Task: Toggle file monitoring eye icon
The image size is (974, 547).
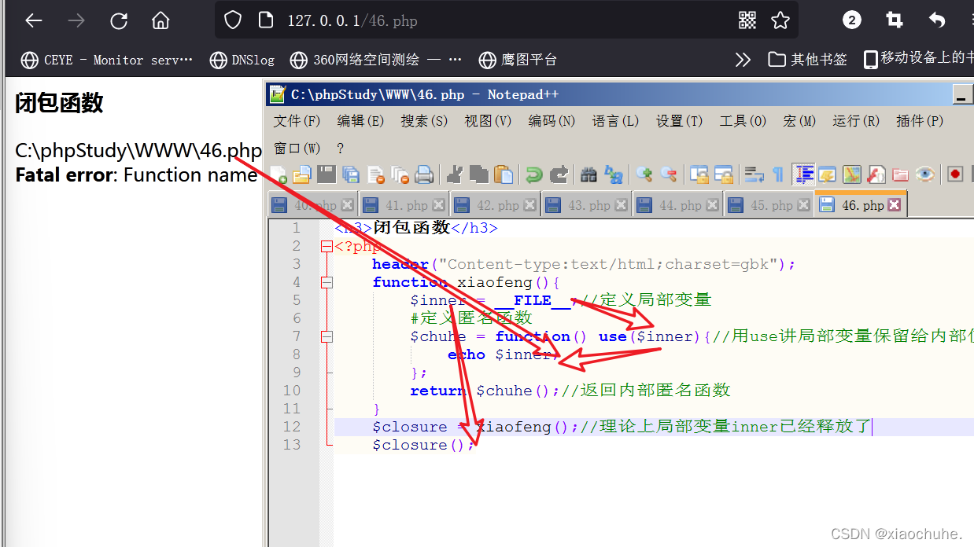Action: (925, 174)
